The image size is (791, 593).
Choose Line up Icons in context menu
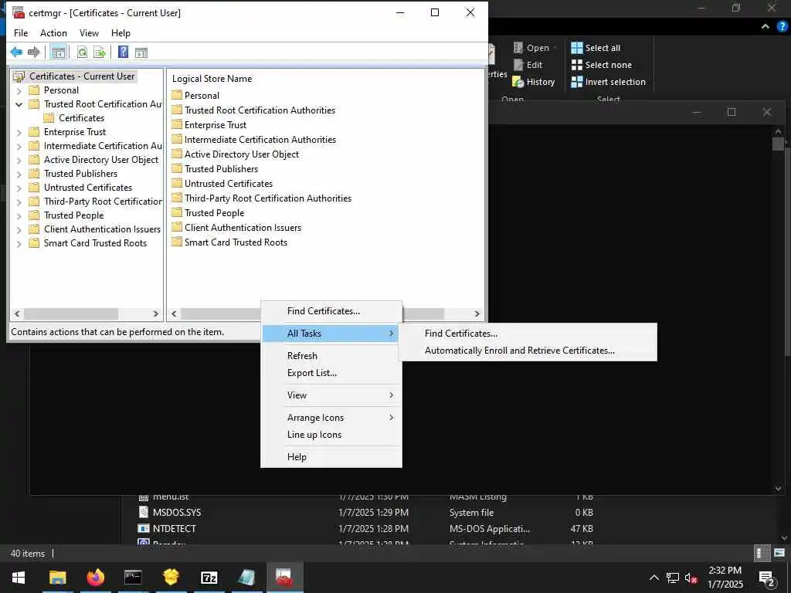[x=331, y=435]
